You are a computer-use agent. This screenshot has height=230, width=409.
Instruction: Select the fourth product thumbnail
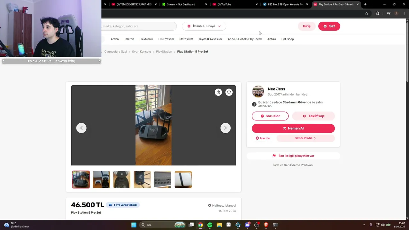pyautogui.click(x=142, y=180)
